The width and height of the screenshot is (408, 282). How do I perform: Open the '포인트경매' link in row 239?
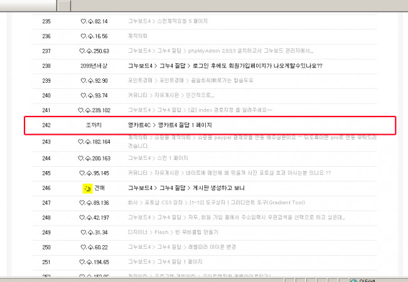point(190,80)
